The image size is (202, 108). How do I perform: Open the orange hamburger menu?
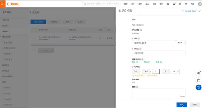pos(2,4)
